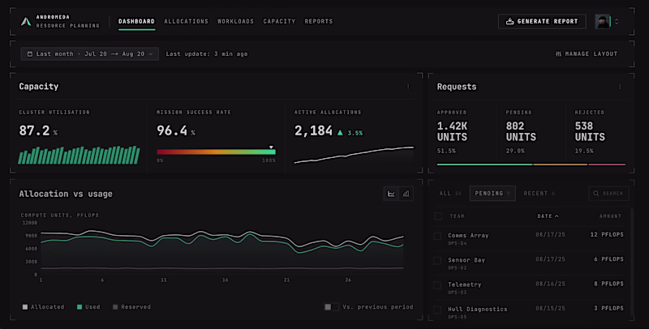Open the user avatar menu

[x=602, y=22]
